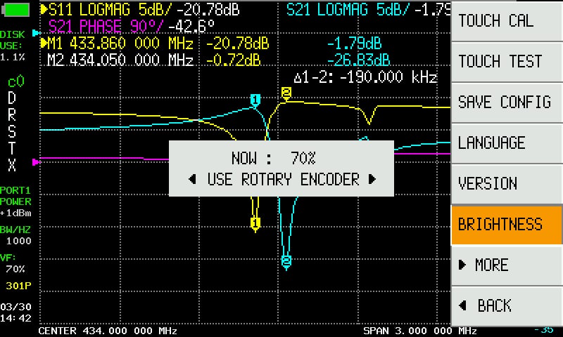
Task: Show the VERSION info
Action: click(506, 184)
